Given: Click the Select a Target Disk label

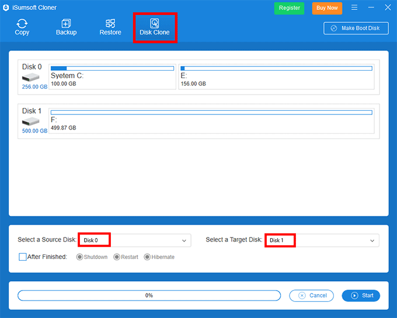Looking at the screenshot, I should (x=234, y=240).
